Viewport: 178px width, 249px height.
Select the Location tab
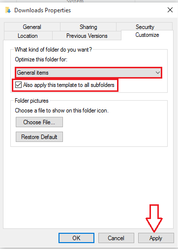[x=28, y=36]
